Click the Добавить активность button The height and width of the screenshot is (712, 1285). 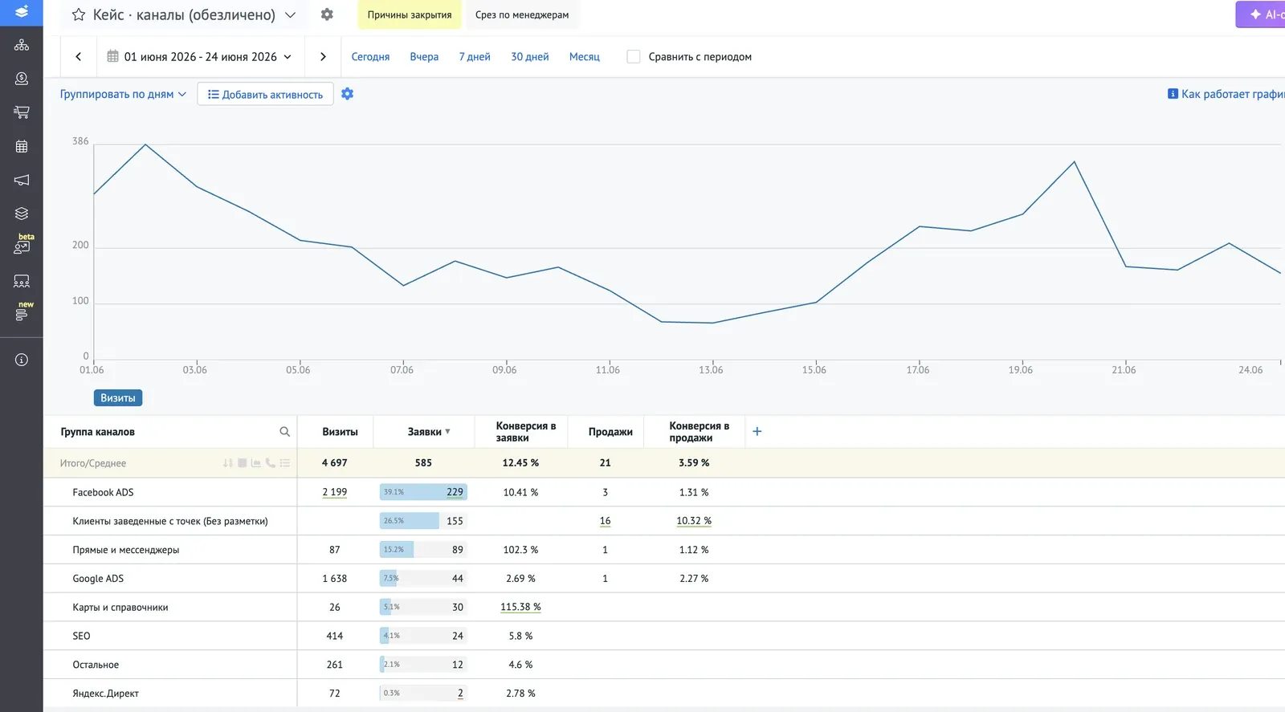pos(265,94)
